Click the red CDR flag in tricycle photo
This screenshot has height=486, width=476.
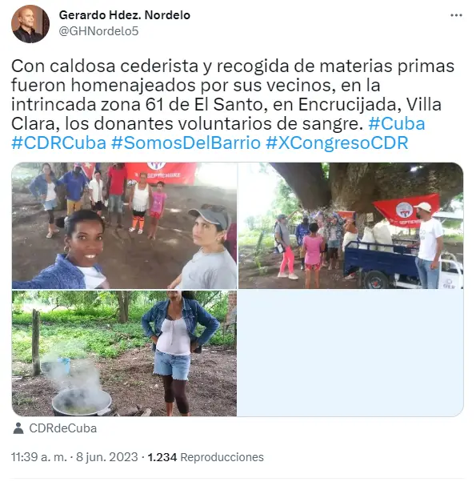tap(406, 210)
